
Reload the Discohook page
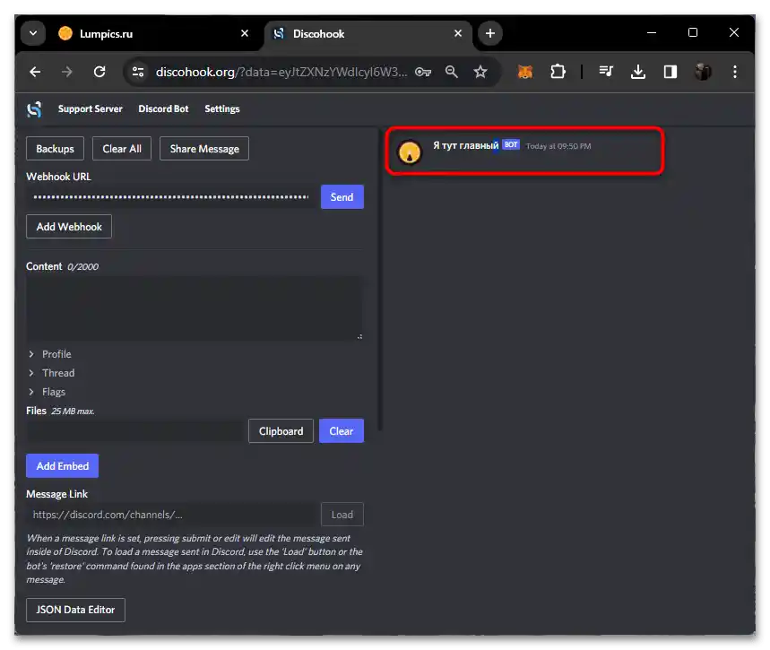(x=99, y=73)
